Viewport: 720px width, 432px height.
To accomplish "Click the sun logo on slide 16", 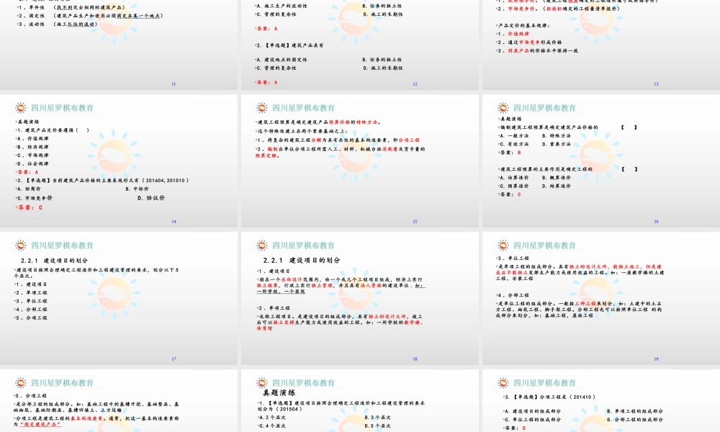I will coord(503,108).
